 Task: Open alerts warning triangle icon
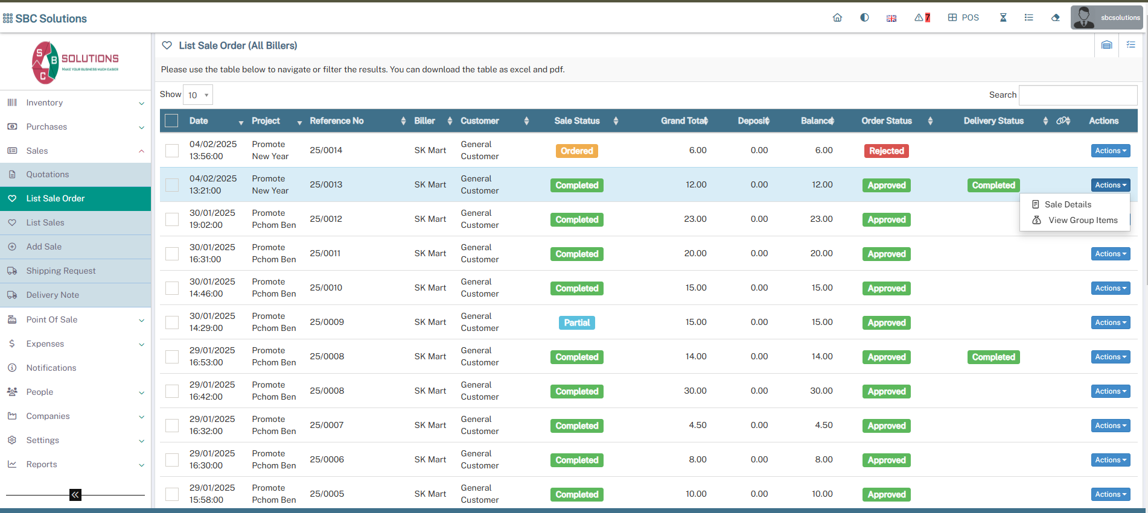coord(922,17)
